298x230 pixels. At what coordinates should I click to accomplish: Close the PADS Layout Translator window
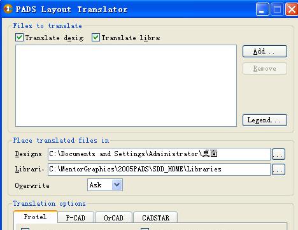point(292,9)
